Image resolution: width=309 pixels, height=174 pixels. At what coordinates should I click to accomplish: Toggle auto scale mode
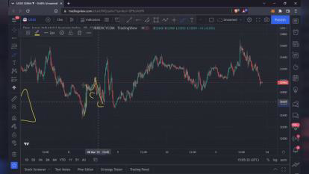pos(283,160)
